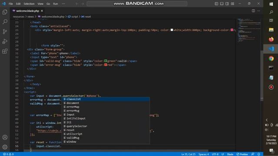This screenshot has height=156, width=278.
Task: Open the Go menu
Action: pyautogui.click(x=48, y=4)
